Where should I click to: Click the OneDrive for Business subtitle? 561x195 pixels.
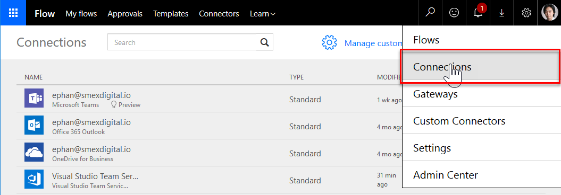point(82,159)
